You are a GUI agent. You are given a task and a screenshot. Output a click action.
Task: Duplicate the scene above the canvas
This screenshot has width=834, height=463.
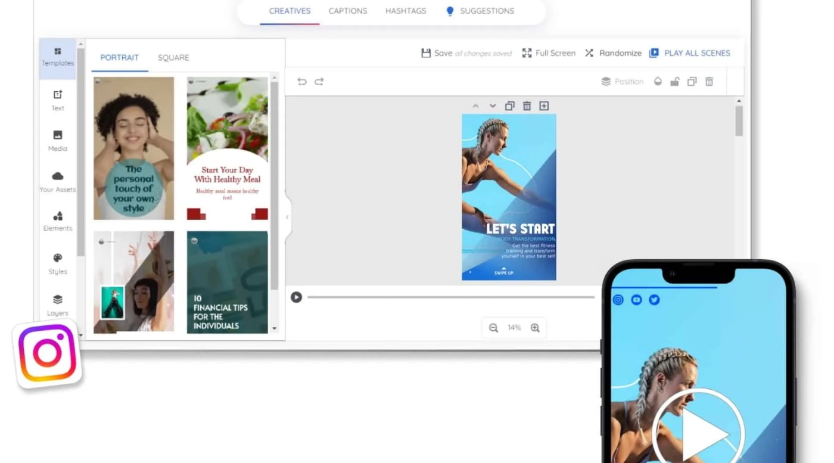click(x=509, y=106)
